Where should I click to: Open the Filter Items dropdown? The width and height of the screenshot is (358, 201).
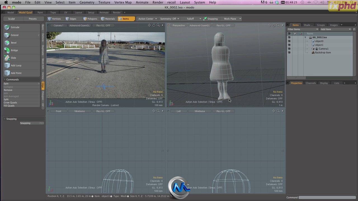303,29
